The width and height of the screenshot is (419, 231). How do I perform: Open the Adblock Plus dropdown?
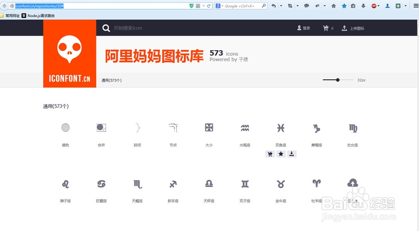click(x=379, y=6)
